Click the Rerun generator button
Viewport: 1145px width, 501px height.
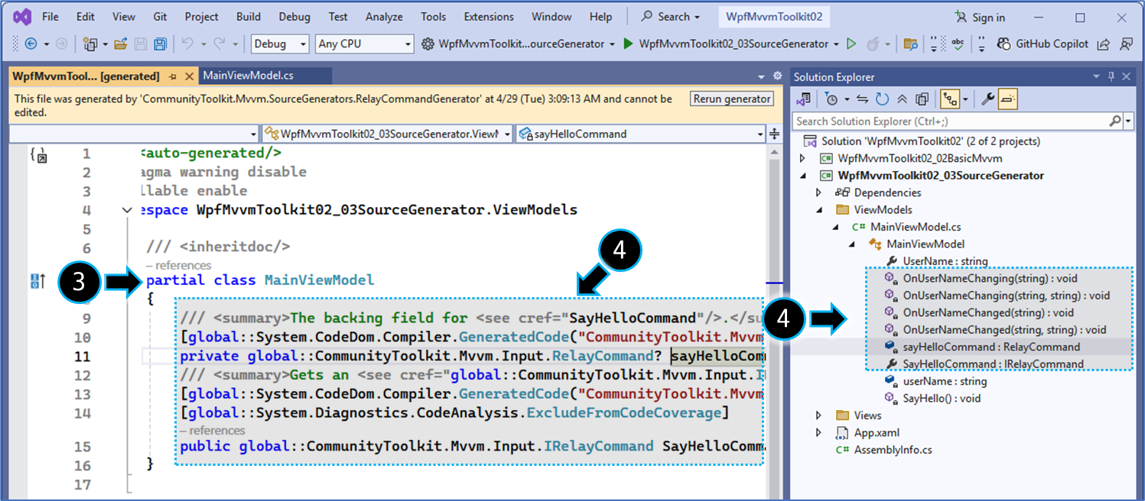[x=732, y=99]
